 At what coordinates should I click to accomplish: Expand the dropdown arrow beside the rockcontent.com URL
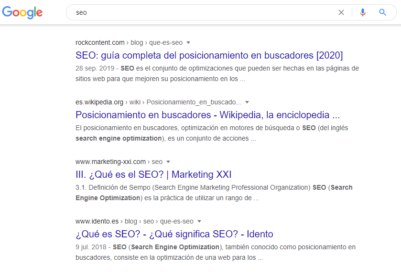pos(188,42)
